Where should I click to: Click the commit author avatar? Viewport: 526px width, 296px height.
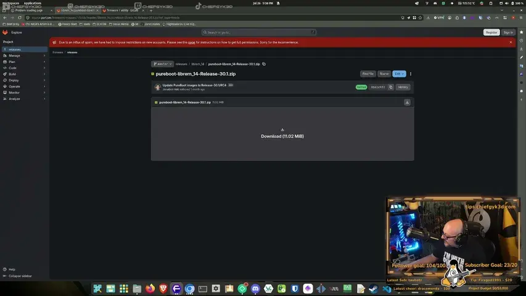(x=157, y=87)
